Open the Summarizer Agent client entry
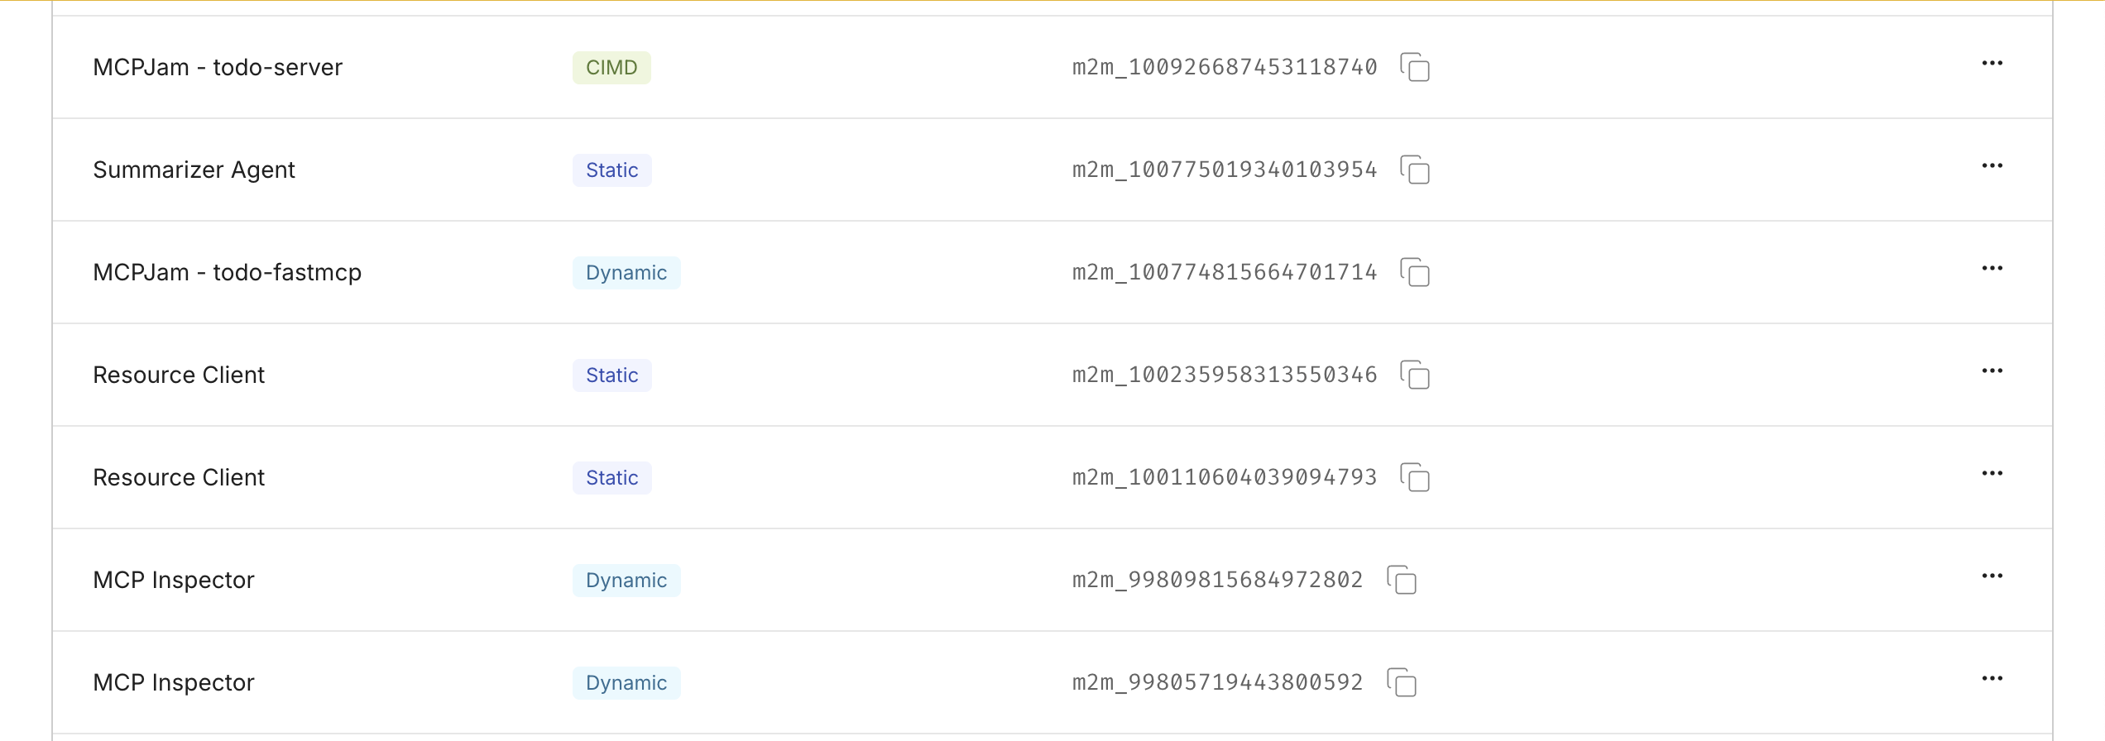The height and width of the screenshot is (741, 2105). pyautogui.click(x=194, y=170)
